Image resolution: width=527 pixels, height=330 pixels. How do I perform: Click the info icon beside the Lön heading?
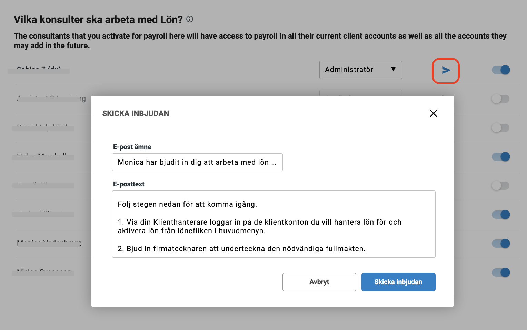[x=190, y=19]
